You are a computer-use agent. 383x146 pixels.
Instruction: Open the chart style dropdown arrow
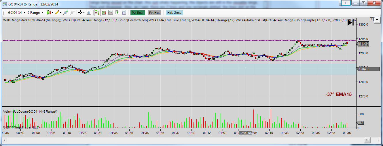52,13
